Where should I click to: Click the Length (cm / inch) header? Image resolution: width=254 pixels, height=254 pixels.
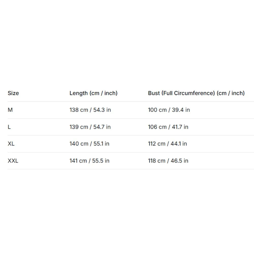click(93, 93)
